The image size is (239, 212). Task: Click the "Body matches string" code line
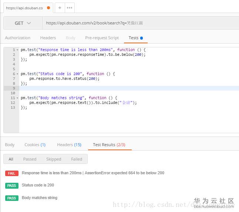[x=69, y=98]
